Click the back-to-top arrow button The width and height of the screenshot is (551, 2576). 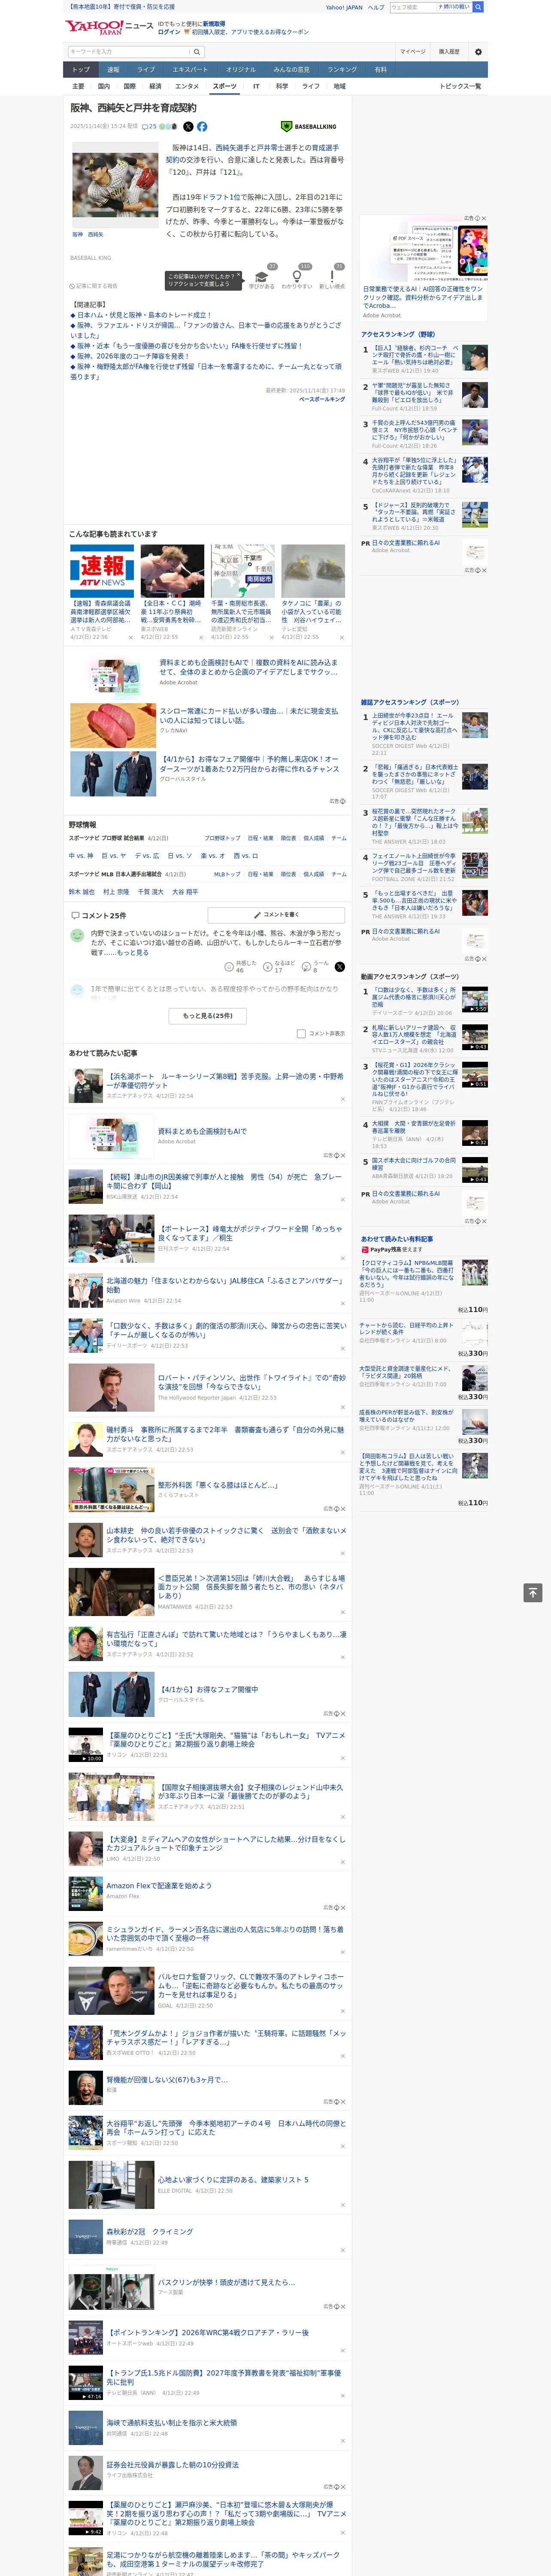coord(533,1592)
